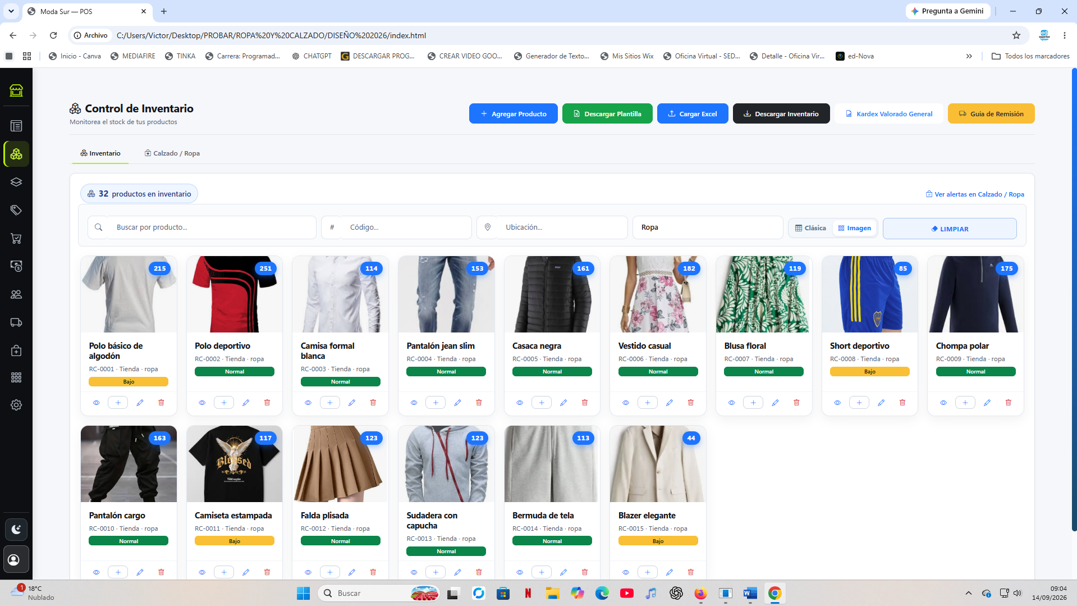The image size is (1077, 606).
Task: Open the settings gear sidebar icon
Action: pos(16,405)
